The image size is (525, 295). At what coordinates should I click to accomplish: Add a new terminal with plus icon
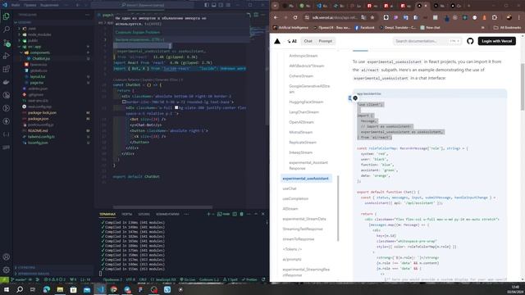coord(208,214)
